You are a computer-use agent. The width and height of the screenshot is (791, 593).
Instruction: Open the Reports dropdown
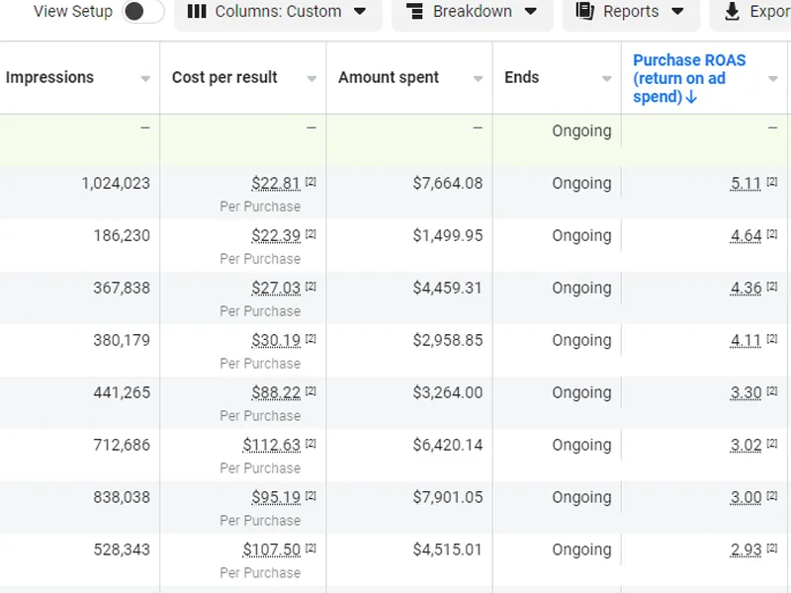coord(631,12)
